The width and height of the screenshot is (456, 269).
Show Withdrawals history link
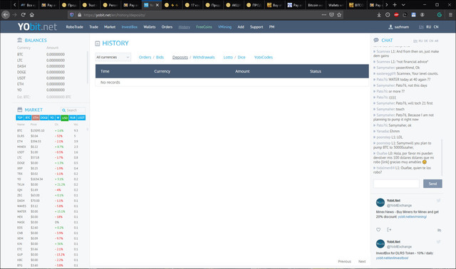(x=204, y=57)
